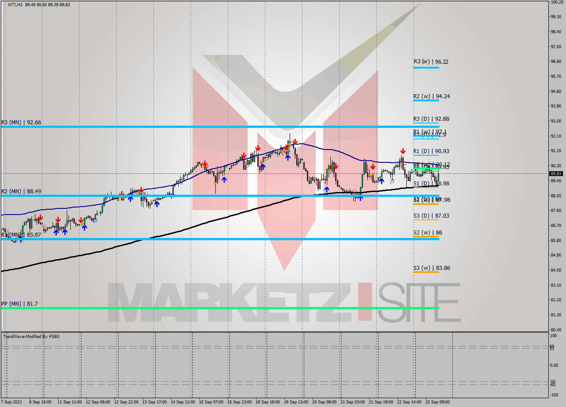566x407 pixels.
Task: Click the orange S3 (w) level line segment
Action: pos(426,272)
